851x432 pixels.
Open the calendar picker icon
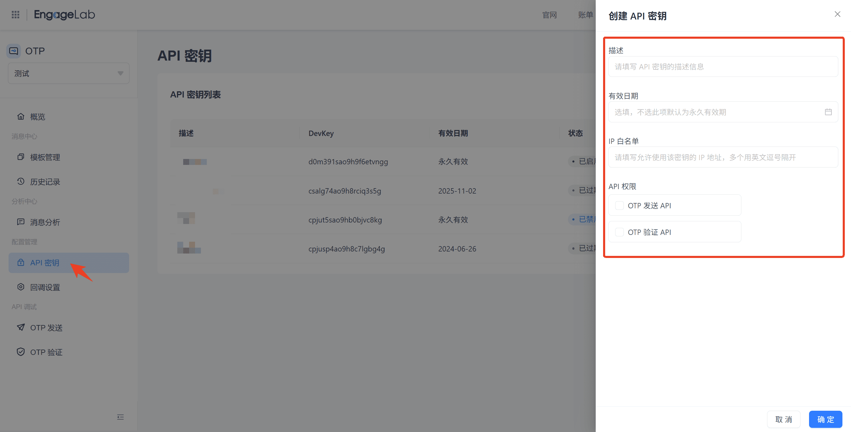tap(828, 112)
